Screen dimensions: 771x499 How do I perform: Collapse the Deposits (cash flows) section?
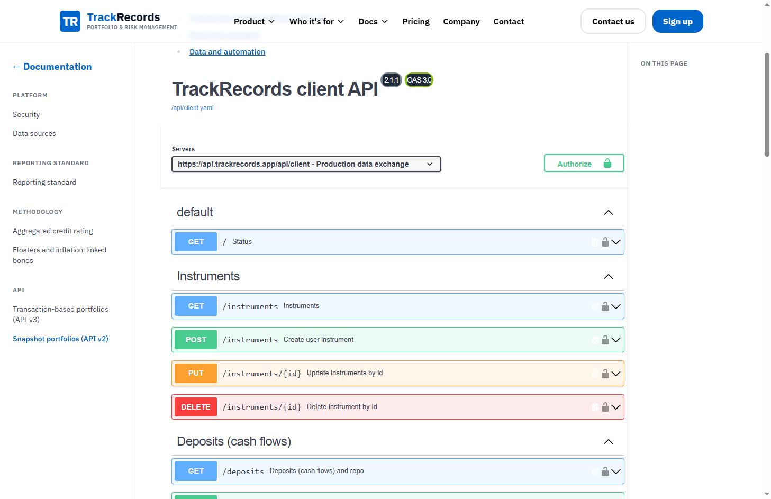click(x=609, y=442)
